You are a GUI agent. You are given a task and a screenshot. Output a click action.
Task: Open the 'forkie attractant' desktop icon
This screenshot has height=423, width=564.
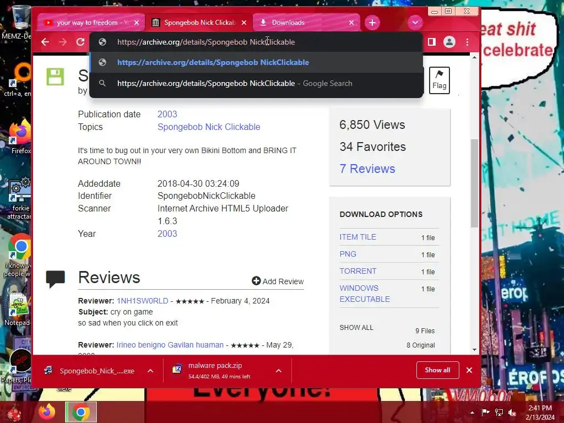tap(19, 198)
